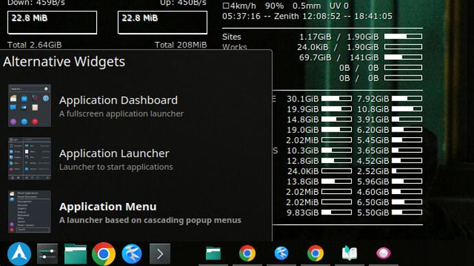The image size is (474, 266).
Task: Click the 'Zenith 12:08:52' sun time text
Action: click(x=308, y=16)
